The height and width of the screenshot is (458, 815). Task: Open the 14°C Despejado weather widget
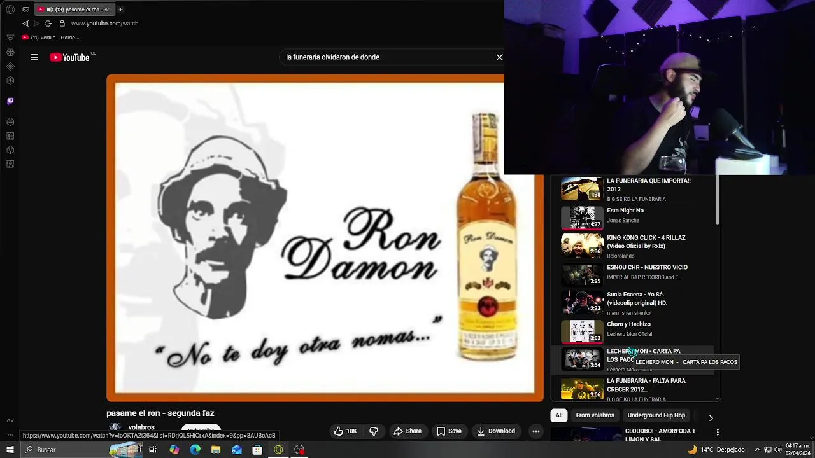(716, 450)
